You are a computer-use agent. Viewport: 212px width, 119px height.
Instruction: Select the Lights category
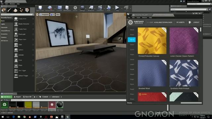tap(3, 24)
